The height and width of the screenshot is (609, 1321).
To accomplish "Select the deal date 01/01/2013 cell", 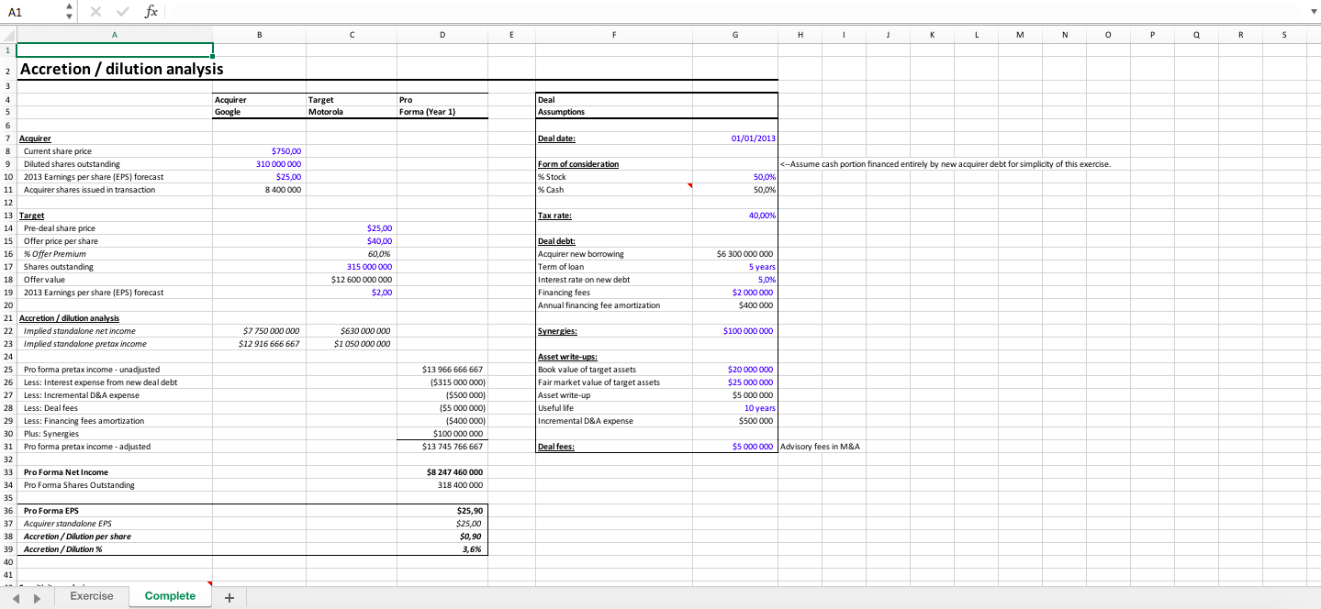I will pyautogui.click(x=734, y=138).
